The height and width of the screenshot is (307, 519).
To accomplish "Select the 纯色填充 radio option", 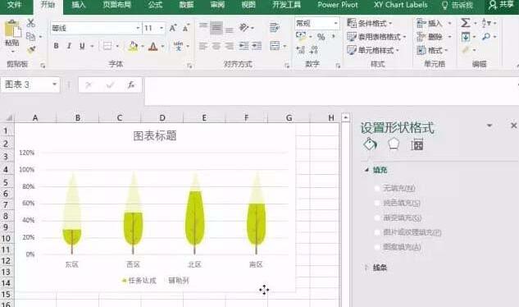I will coord(376,203).
